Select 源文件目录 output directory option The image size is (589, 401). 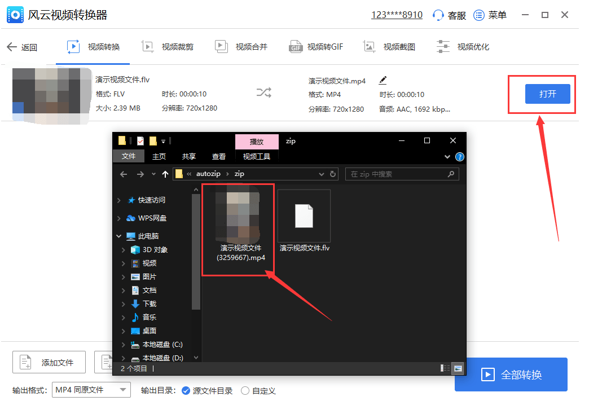186,390
